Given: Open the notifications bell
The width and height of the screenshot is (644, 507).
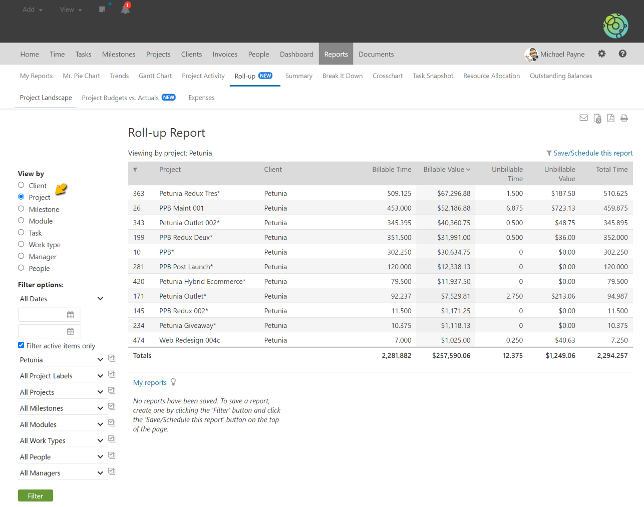Looking at the screenshot, I should (x=125, y=9).
